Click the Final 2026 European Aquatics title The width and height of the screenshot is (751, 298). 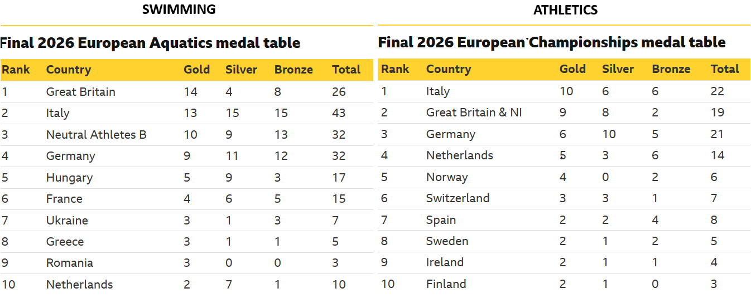pos(150,43)
